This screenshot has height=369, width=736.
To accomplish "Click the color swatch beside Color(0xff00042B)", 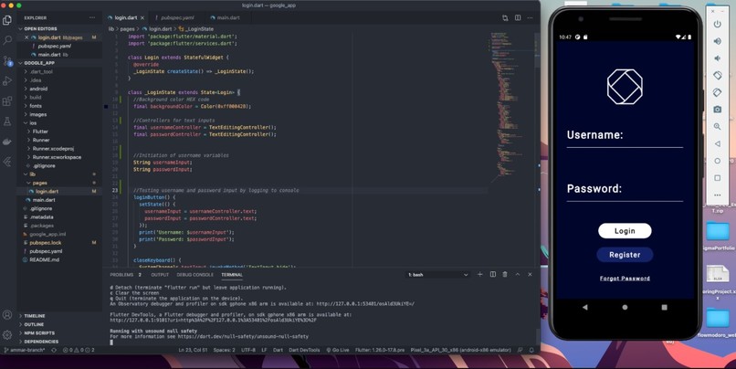I will [x=106, y=107].
